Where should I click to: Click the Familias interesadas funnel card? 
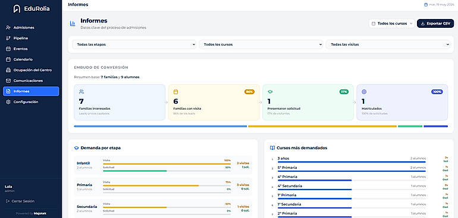[x=120, y=102]
